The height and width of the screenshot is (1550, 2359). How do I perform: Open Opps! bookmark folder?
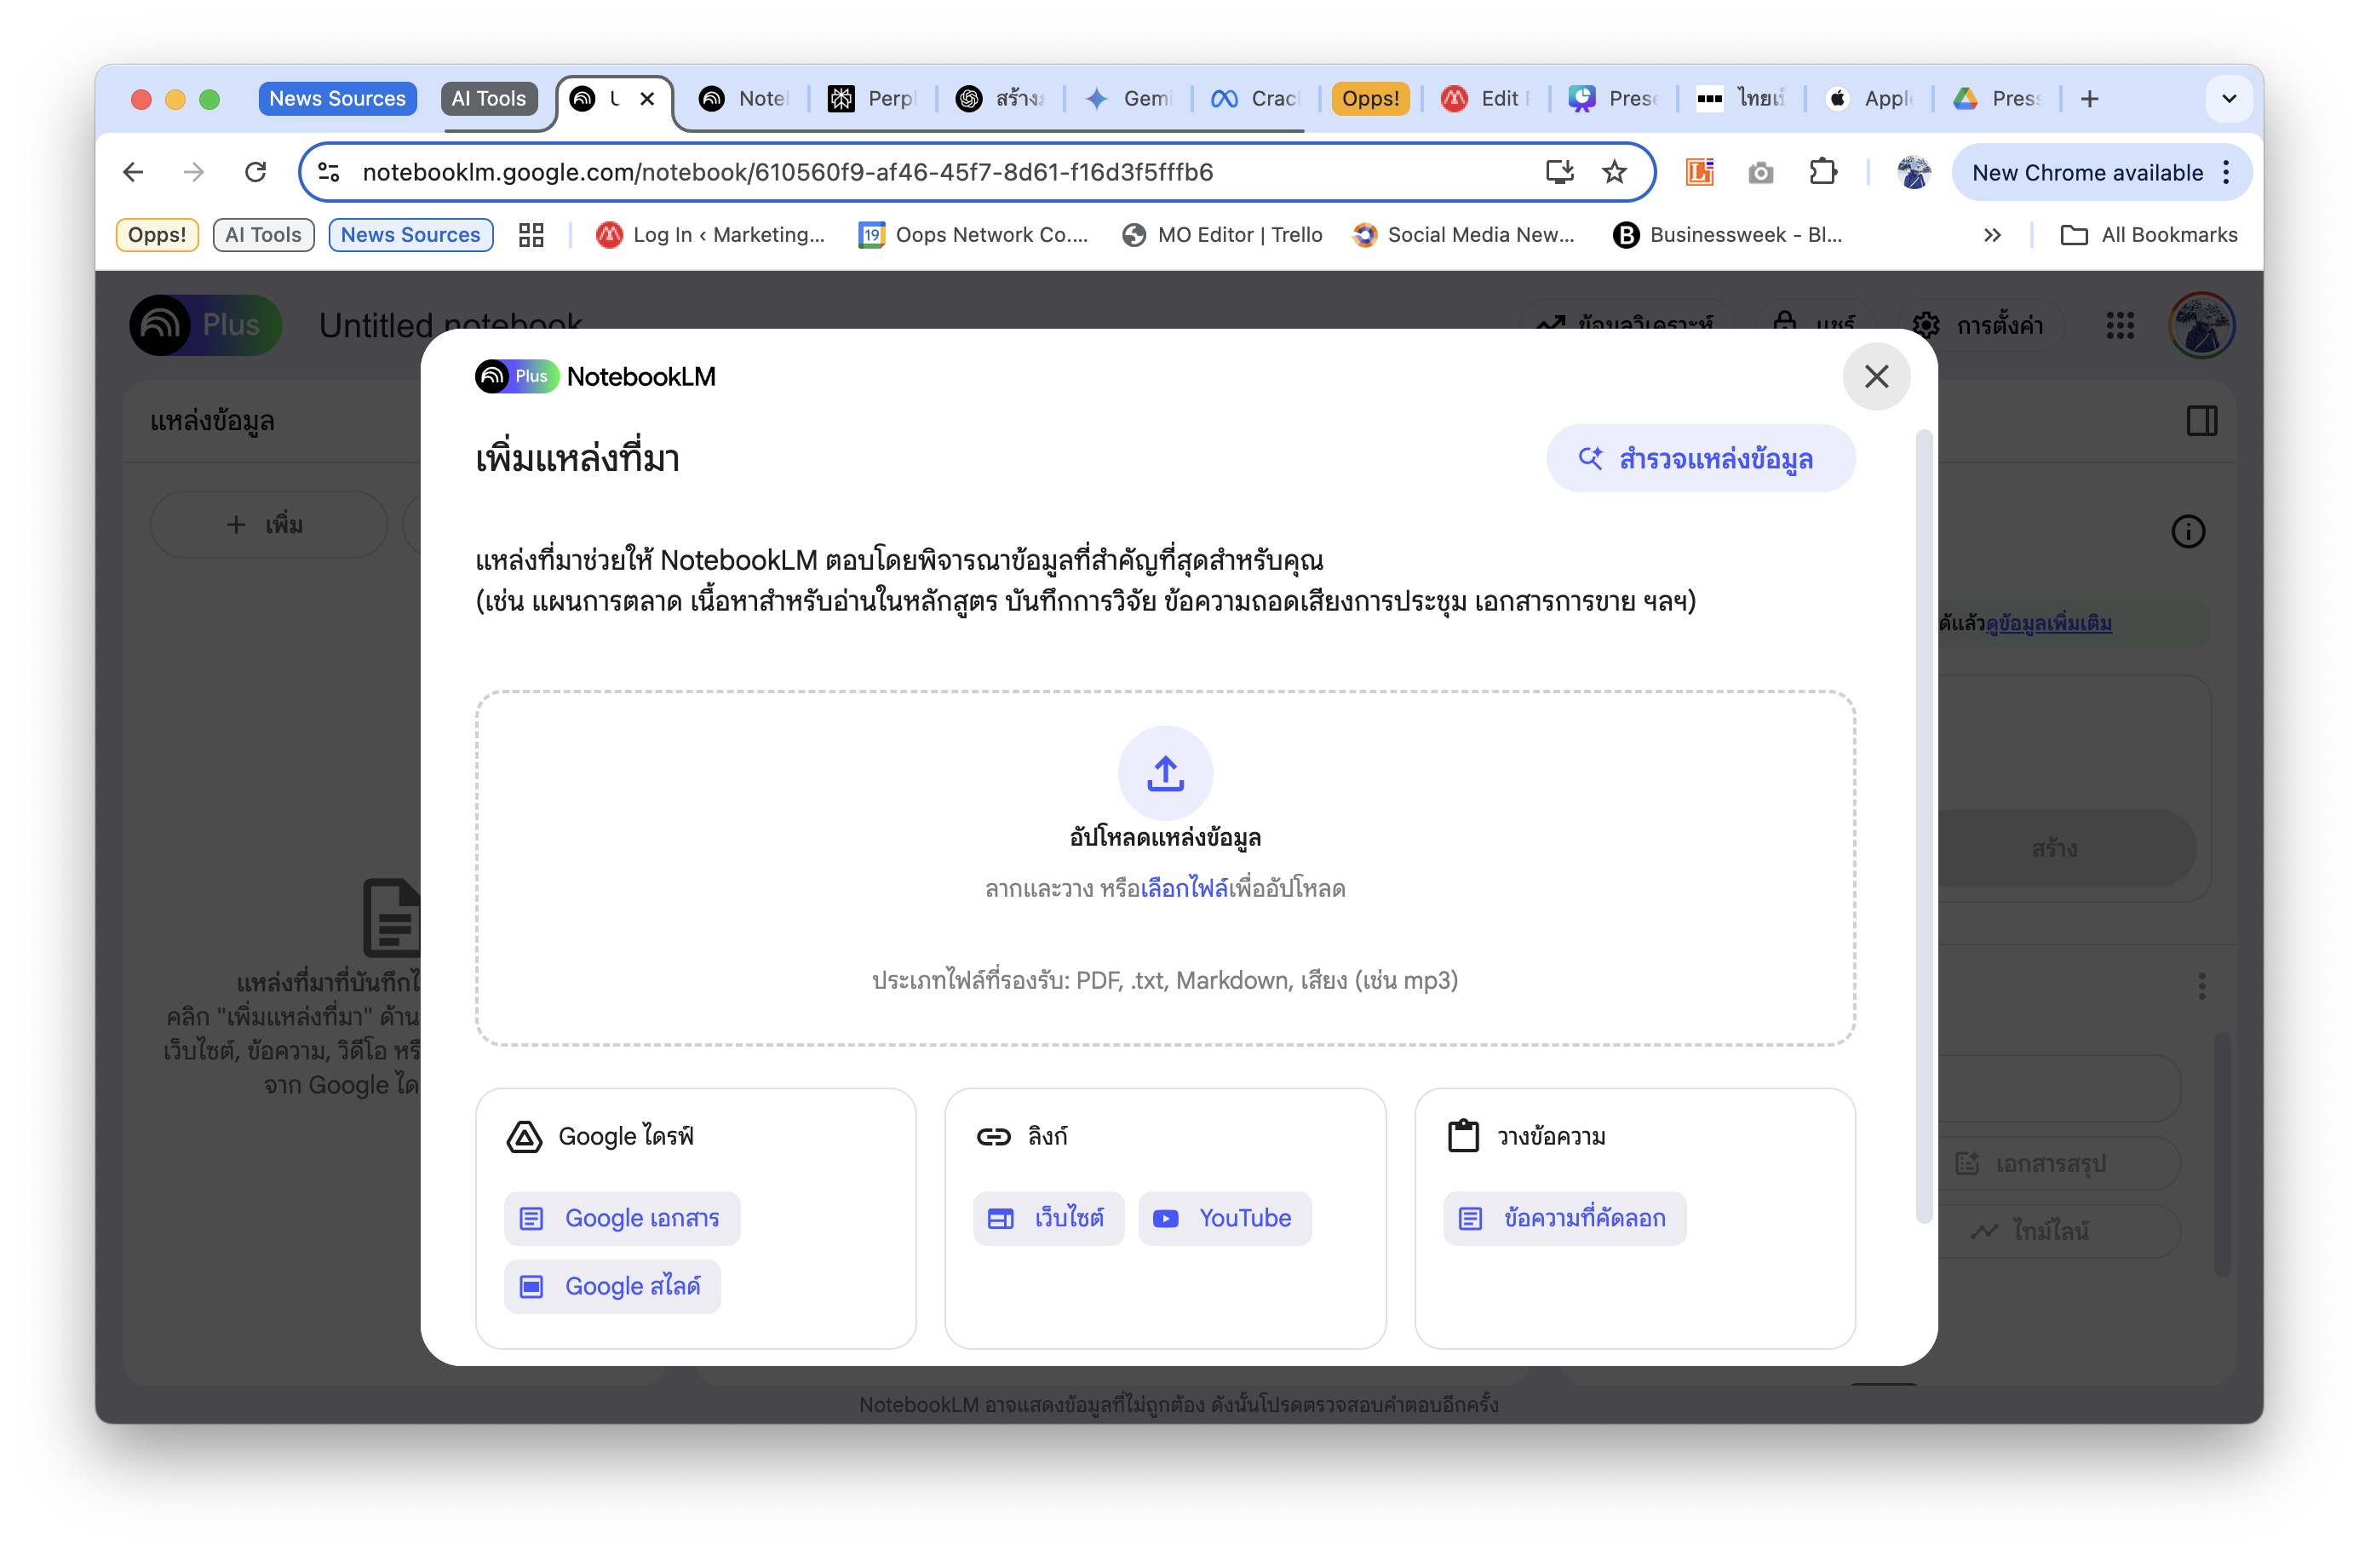pyautogui.click(x=158, y=235)
